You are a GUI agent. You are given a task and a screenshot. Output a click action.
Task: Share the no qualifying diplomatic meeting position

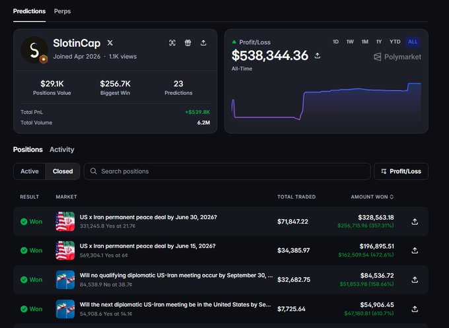415,280
